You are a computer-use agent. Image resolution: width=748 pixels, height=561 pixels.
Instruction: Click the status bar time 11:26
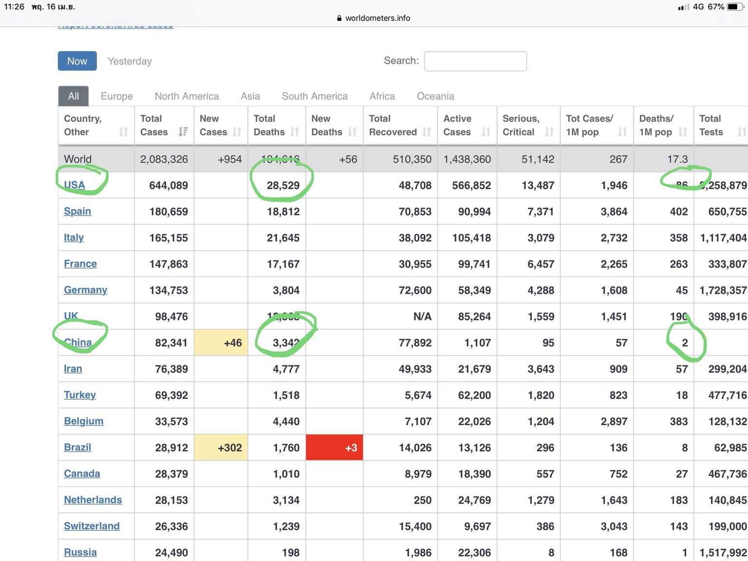click(14, 7)
